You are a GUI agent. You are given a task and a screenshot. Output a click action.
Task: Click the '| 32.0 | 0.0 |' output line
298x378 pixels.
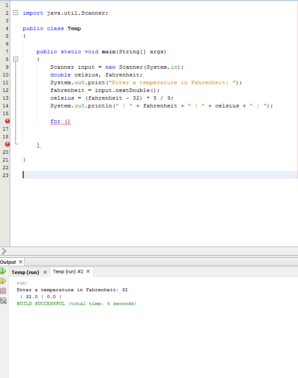[41, 297]
